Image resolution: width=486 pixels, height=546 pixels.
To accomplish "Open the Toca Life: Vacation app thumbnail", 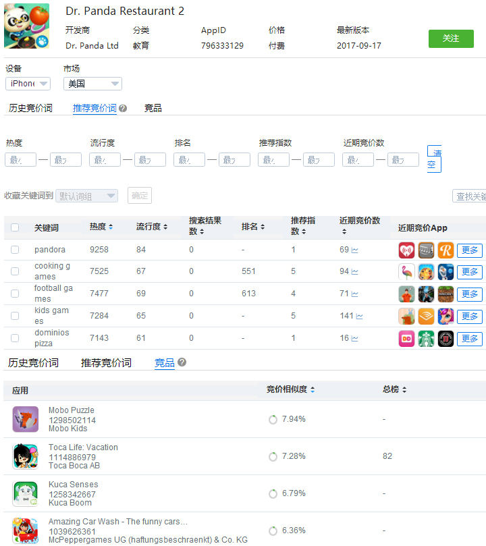I will tap(26, 456).
